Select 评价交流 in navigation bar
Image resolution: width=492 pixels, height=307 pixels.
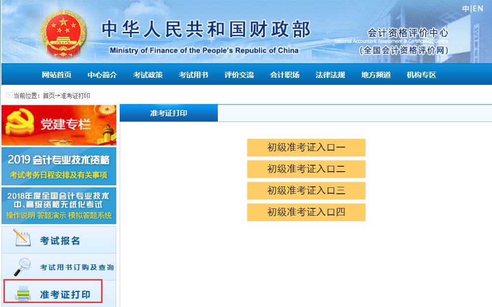tap(239, 75)
